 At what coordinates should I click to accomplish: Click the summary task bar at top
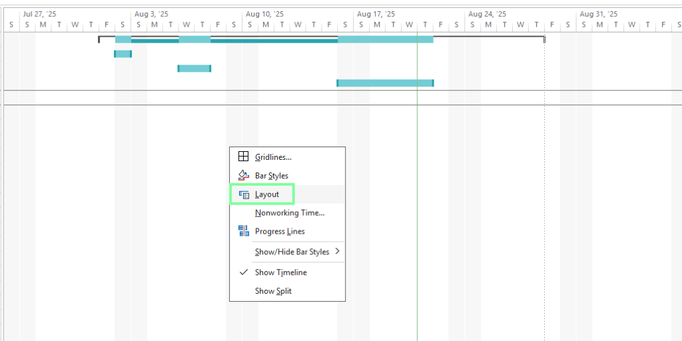point(322,39)
